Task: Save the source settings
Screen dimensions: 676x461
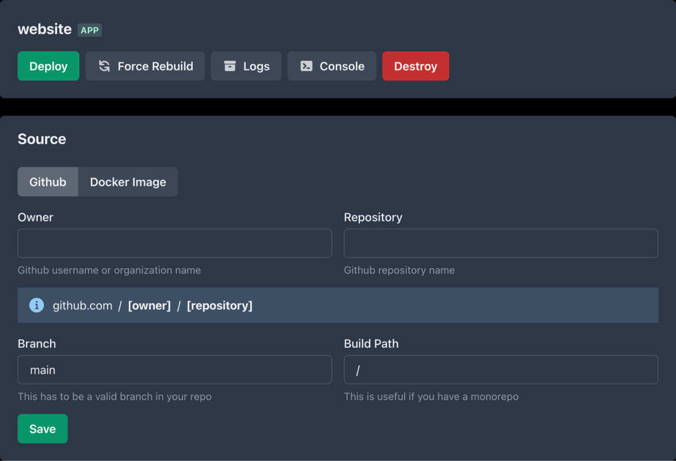Action: [43, 429]
